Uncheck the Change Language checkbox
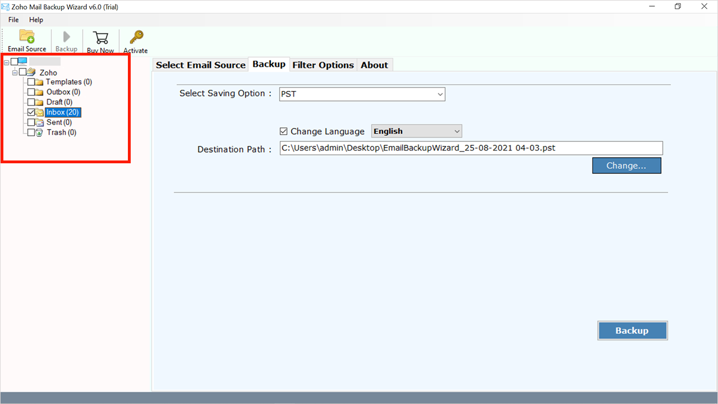Image resolution: width=718 pixels, height=404 pixels. pos(284,131)
